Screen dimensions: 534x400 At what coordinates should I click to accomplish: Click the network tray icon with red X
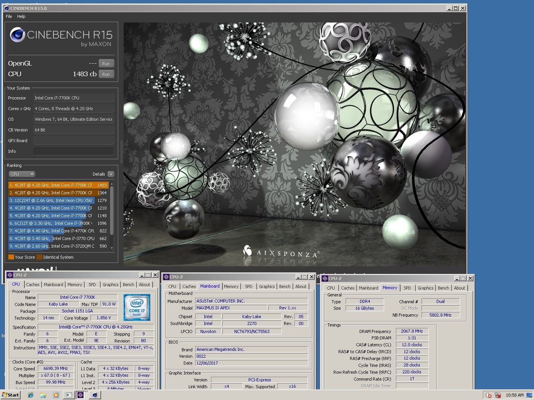pyautogui.click(x=498, y=395)
